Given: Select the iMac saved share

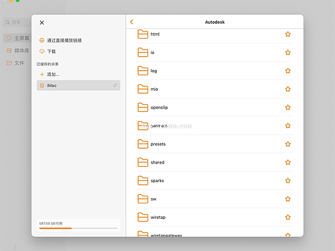Looking at the screenshot, I should tap(79, 86).
